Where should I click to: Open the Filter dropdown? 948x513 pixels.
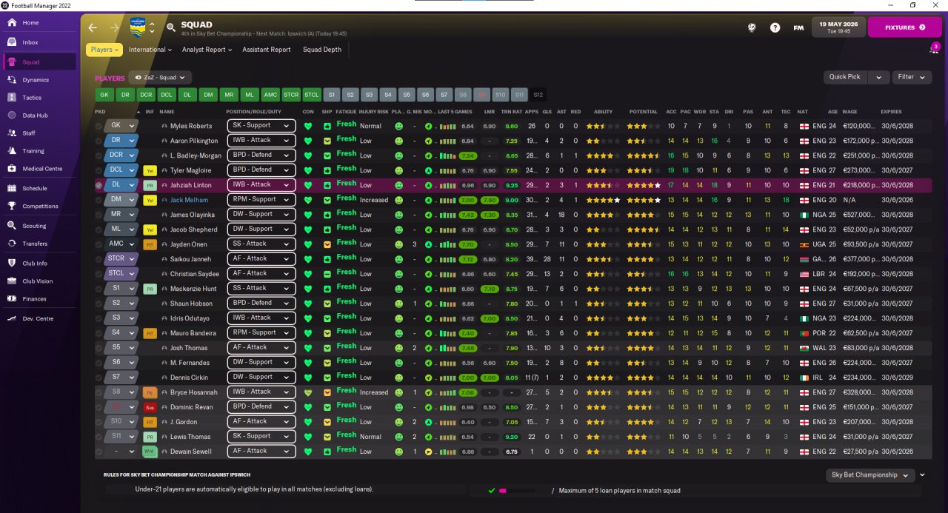(x=913, y=77)
